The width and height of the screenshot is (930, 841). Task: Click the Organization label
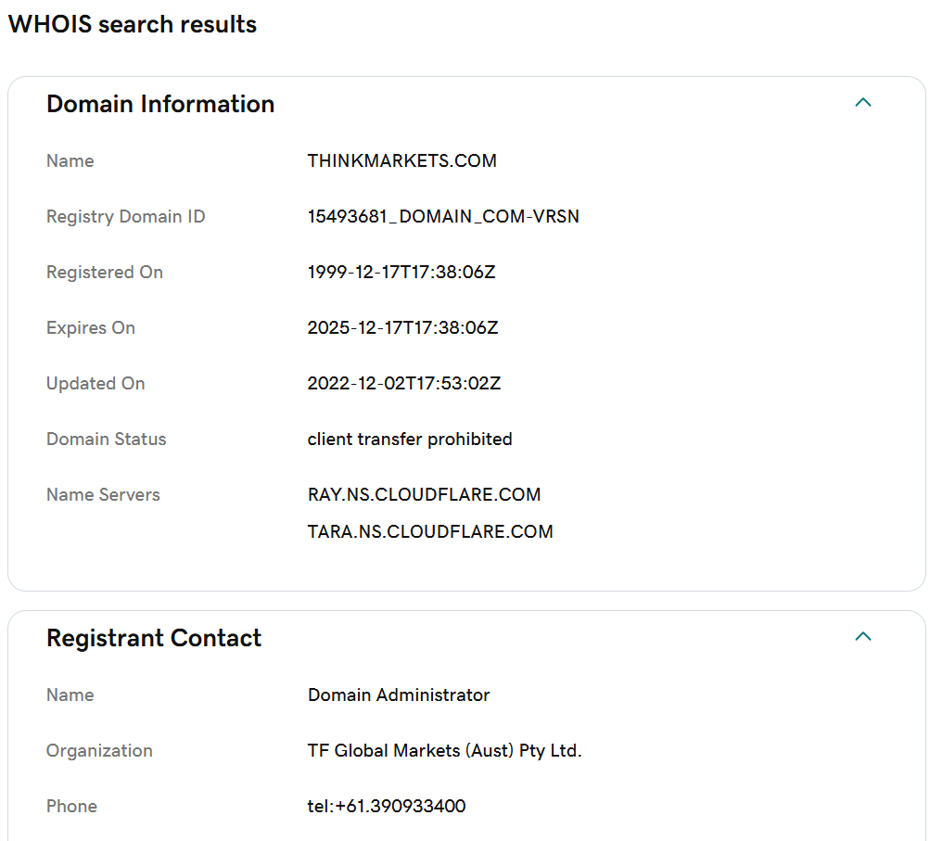(x=99, y=751)
